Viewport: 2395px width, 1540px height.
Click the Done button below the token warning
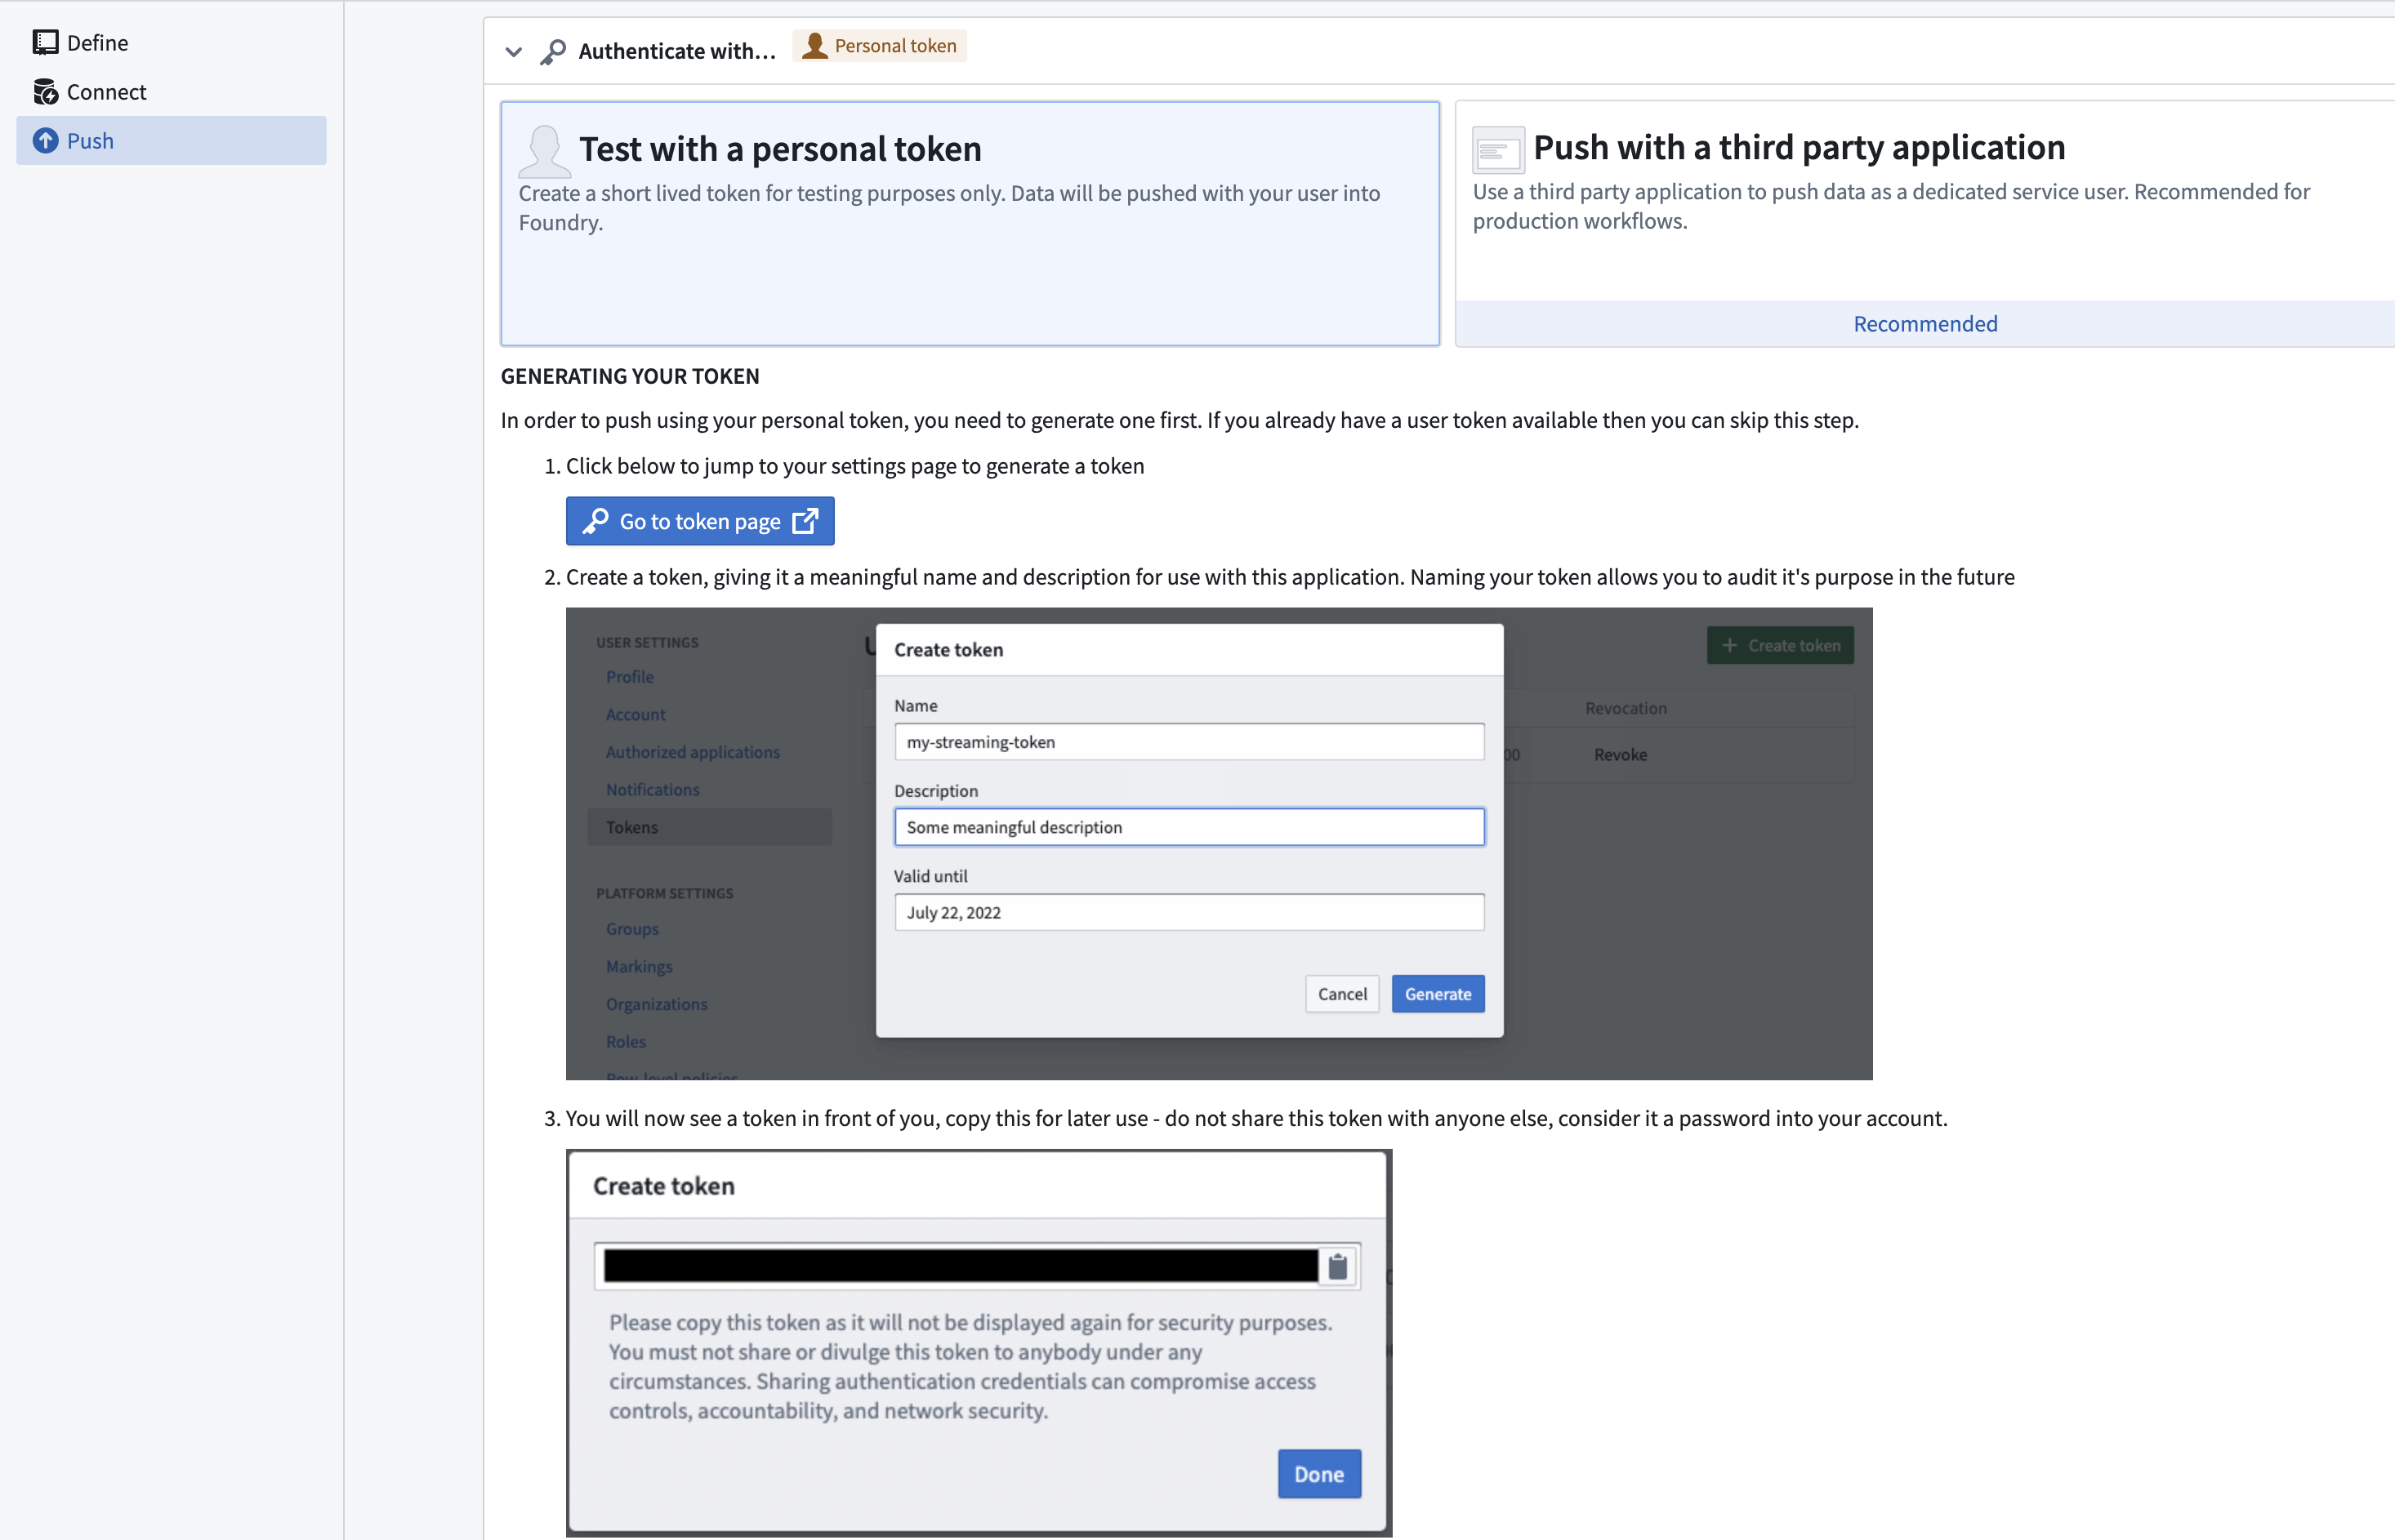point(1318,1473)
